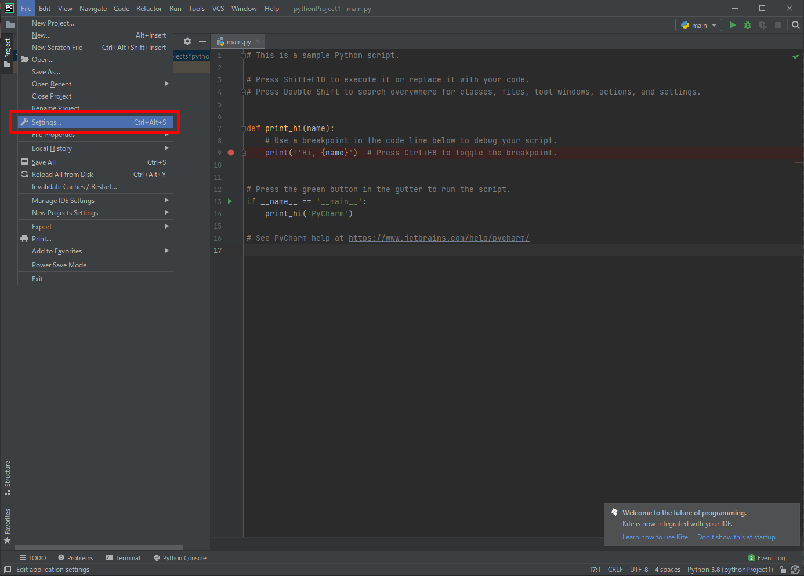Start the debugger bug icon
This screenshot has width=804, height=576.
[747, 25]
